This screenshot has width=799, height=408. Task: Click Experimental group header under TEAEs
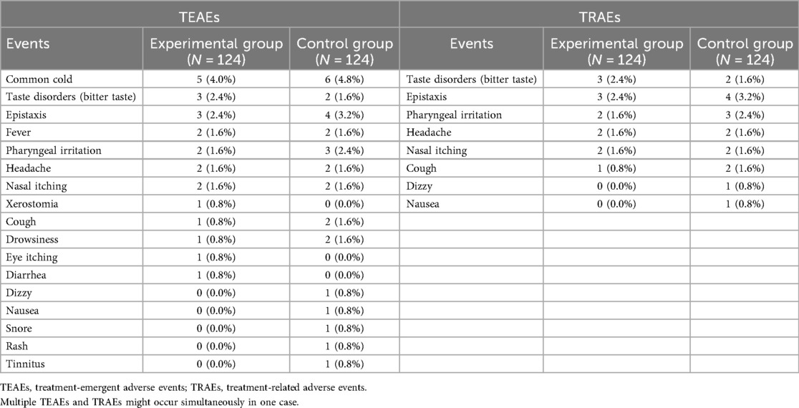pos(216,51)
